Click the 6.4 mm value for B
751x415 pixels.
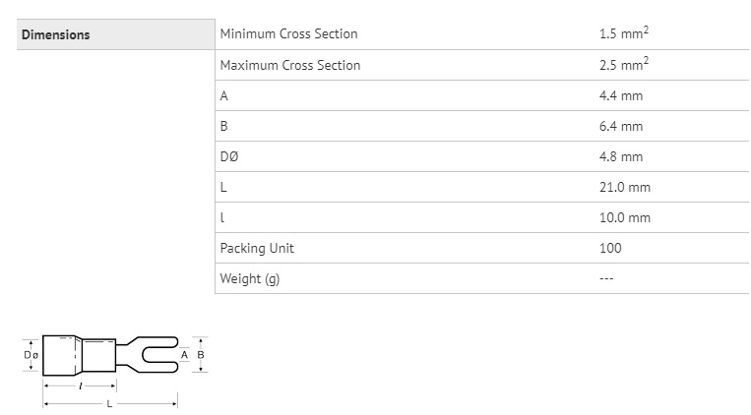pyautogui.click(x=621, y=126)
